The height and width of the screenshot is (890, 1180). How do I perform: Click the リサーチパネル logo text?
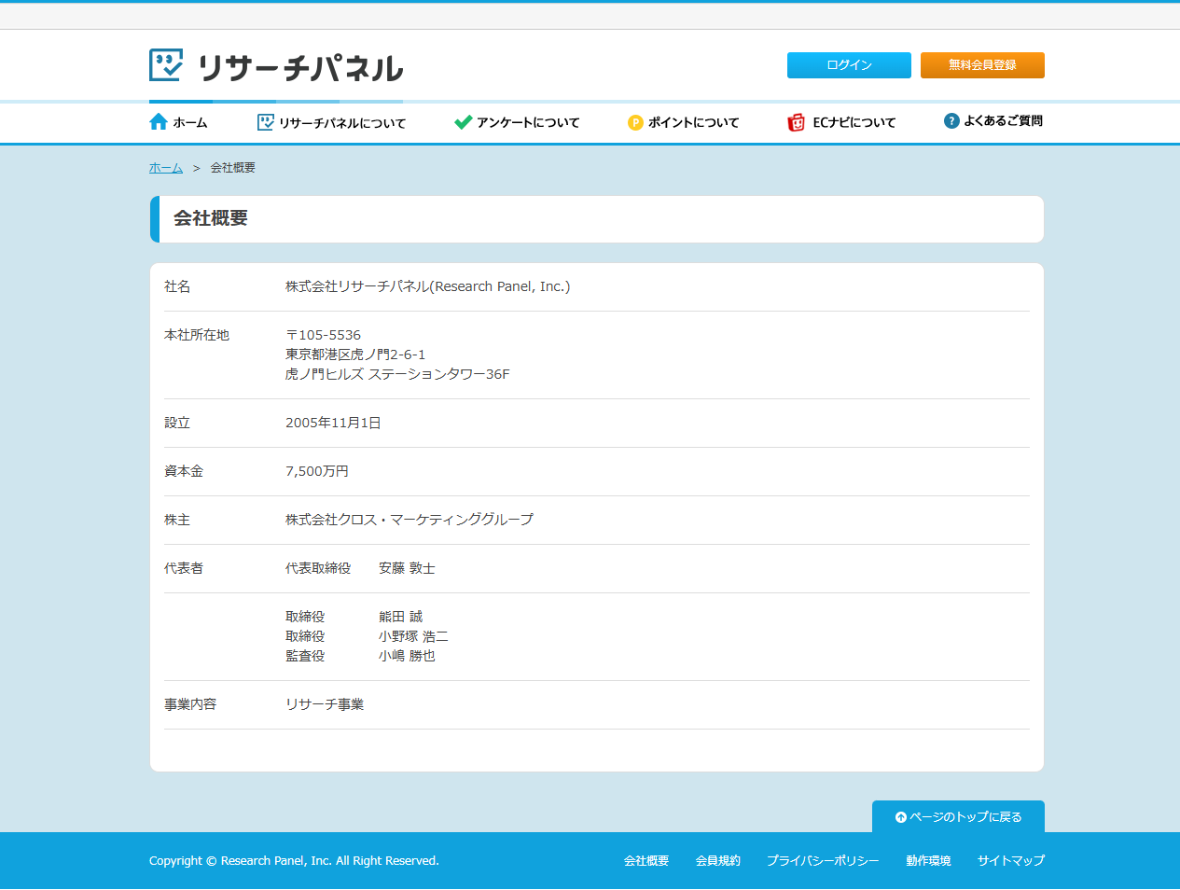(x=300, y=67)
